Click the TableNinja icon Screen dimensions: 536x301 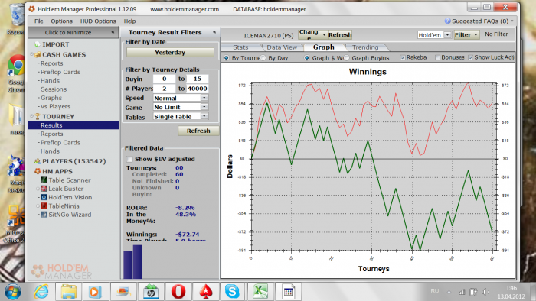44,206
